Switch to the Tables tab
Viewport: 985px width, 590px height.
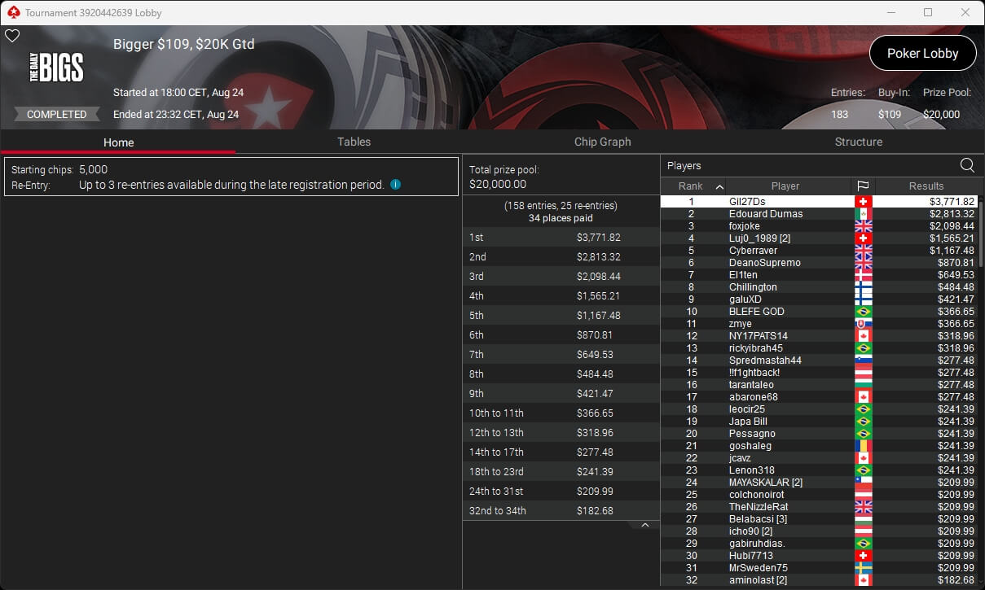pos(354,142)
